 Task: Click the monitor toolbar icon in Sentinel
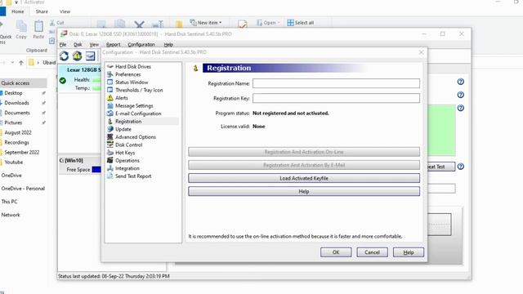(x=91, y=56)
